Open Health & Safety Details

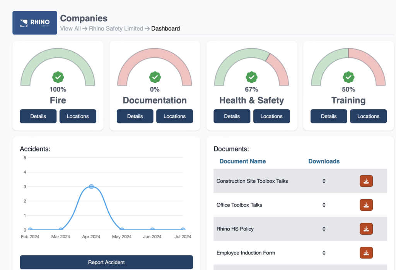(232, 116)
